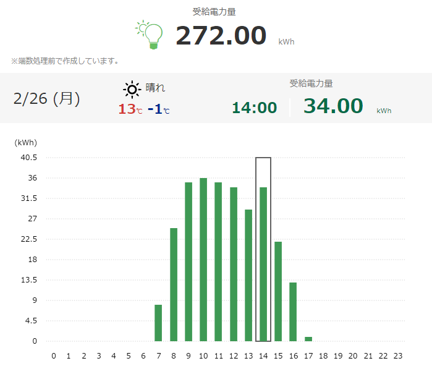
Task: Click the x-axis hour label 18
Action: (323, 356)
